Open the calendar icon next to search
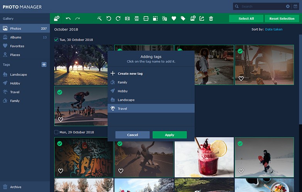This screenshot has width=302, height=192. click(x=295, y=6)
